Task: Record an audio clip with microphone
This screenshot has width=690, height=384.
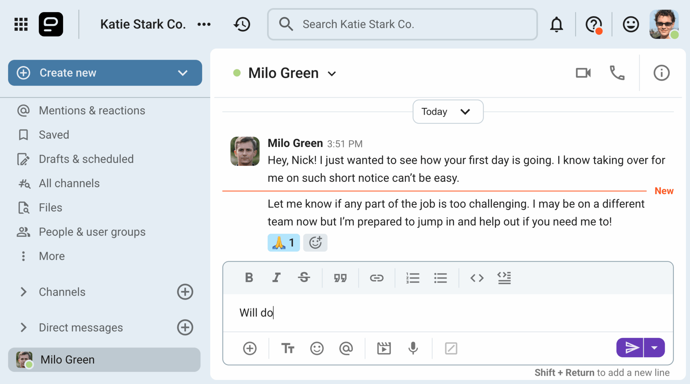Action: (413, 348)
